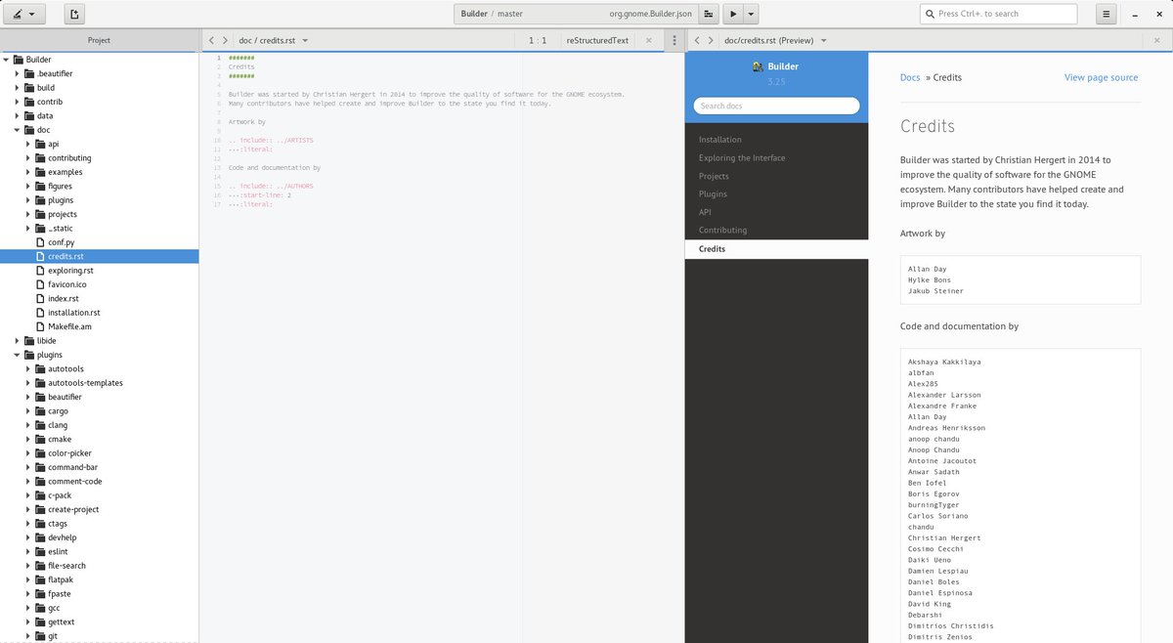Open the editor tools menu button
The width and height of the screenshot is (1173, 643).
[23, 14]
